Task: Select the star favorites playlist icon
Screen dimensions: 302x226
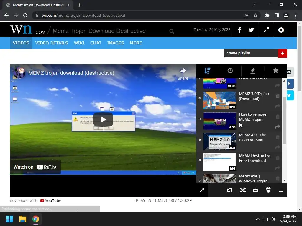Action: (x=276, y=71)
